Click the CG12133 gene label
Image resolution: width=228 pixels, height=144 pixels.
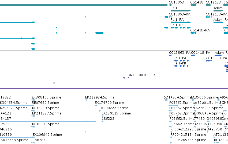tap(213, 2)
